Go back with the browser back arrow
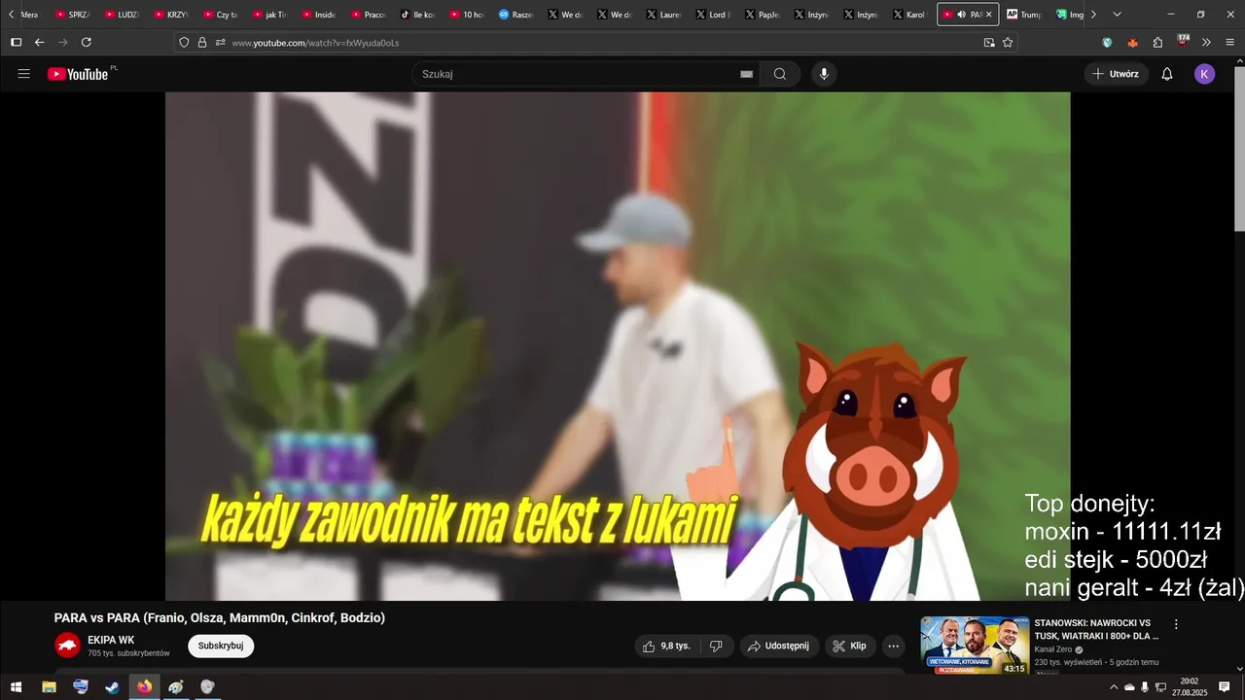 click(x=40, y=42)
